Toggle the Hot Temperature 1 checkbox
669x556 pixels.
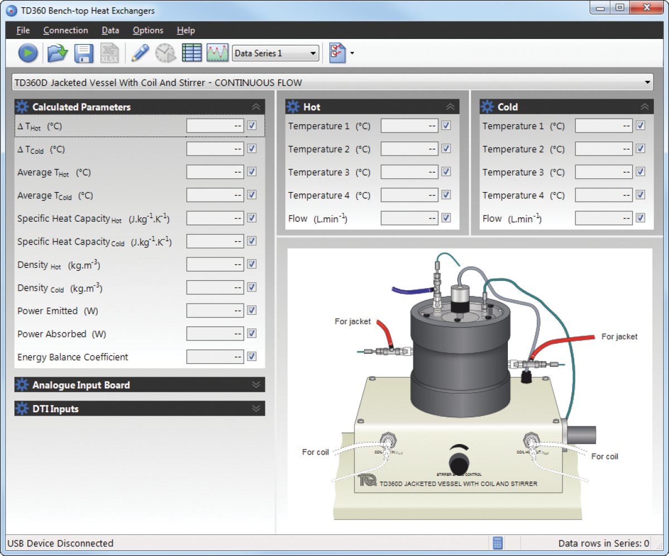(x=446, y=126)
